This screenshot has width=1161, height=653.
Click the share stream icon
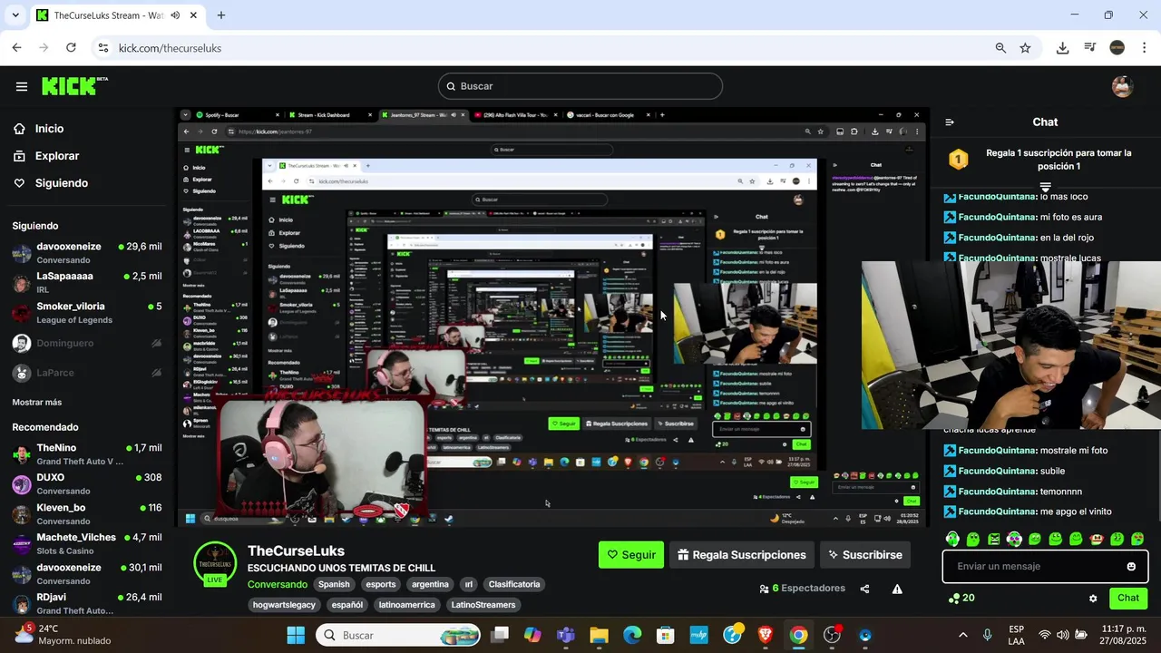click(864, 589)
